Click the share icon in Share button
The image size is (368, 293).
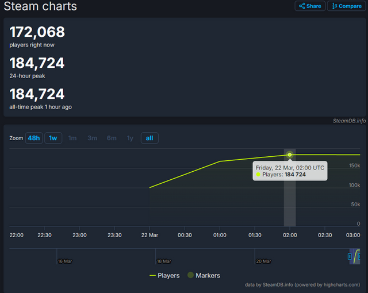tap(302, 6)
